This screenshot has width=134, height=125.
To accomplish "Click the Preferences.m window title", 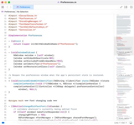I will 68,2.
